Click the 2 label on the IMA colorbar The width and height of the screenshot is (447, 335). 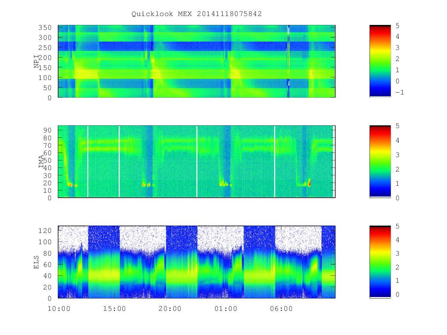pos(397,169)
